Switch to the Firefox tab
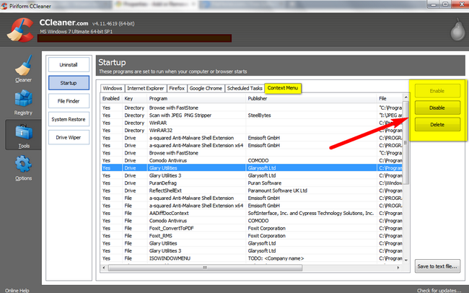469x293 pixels. pos(177,88)
